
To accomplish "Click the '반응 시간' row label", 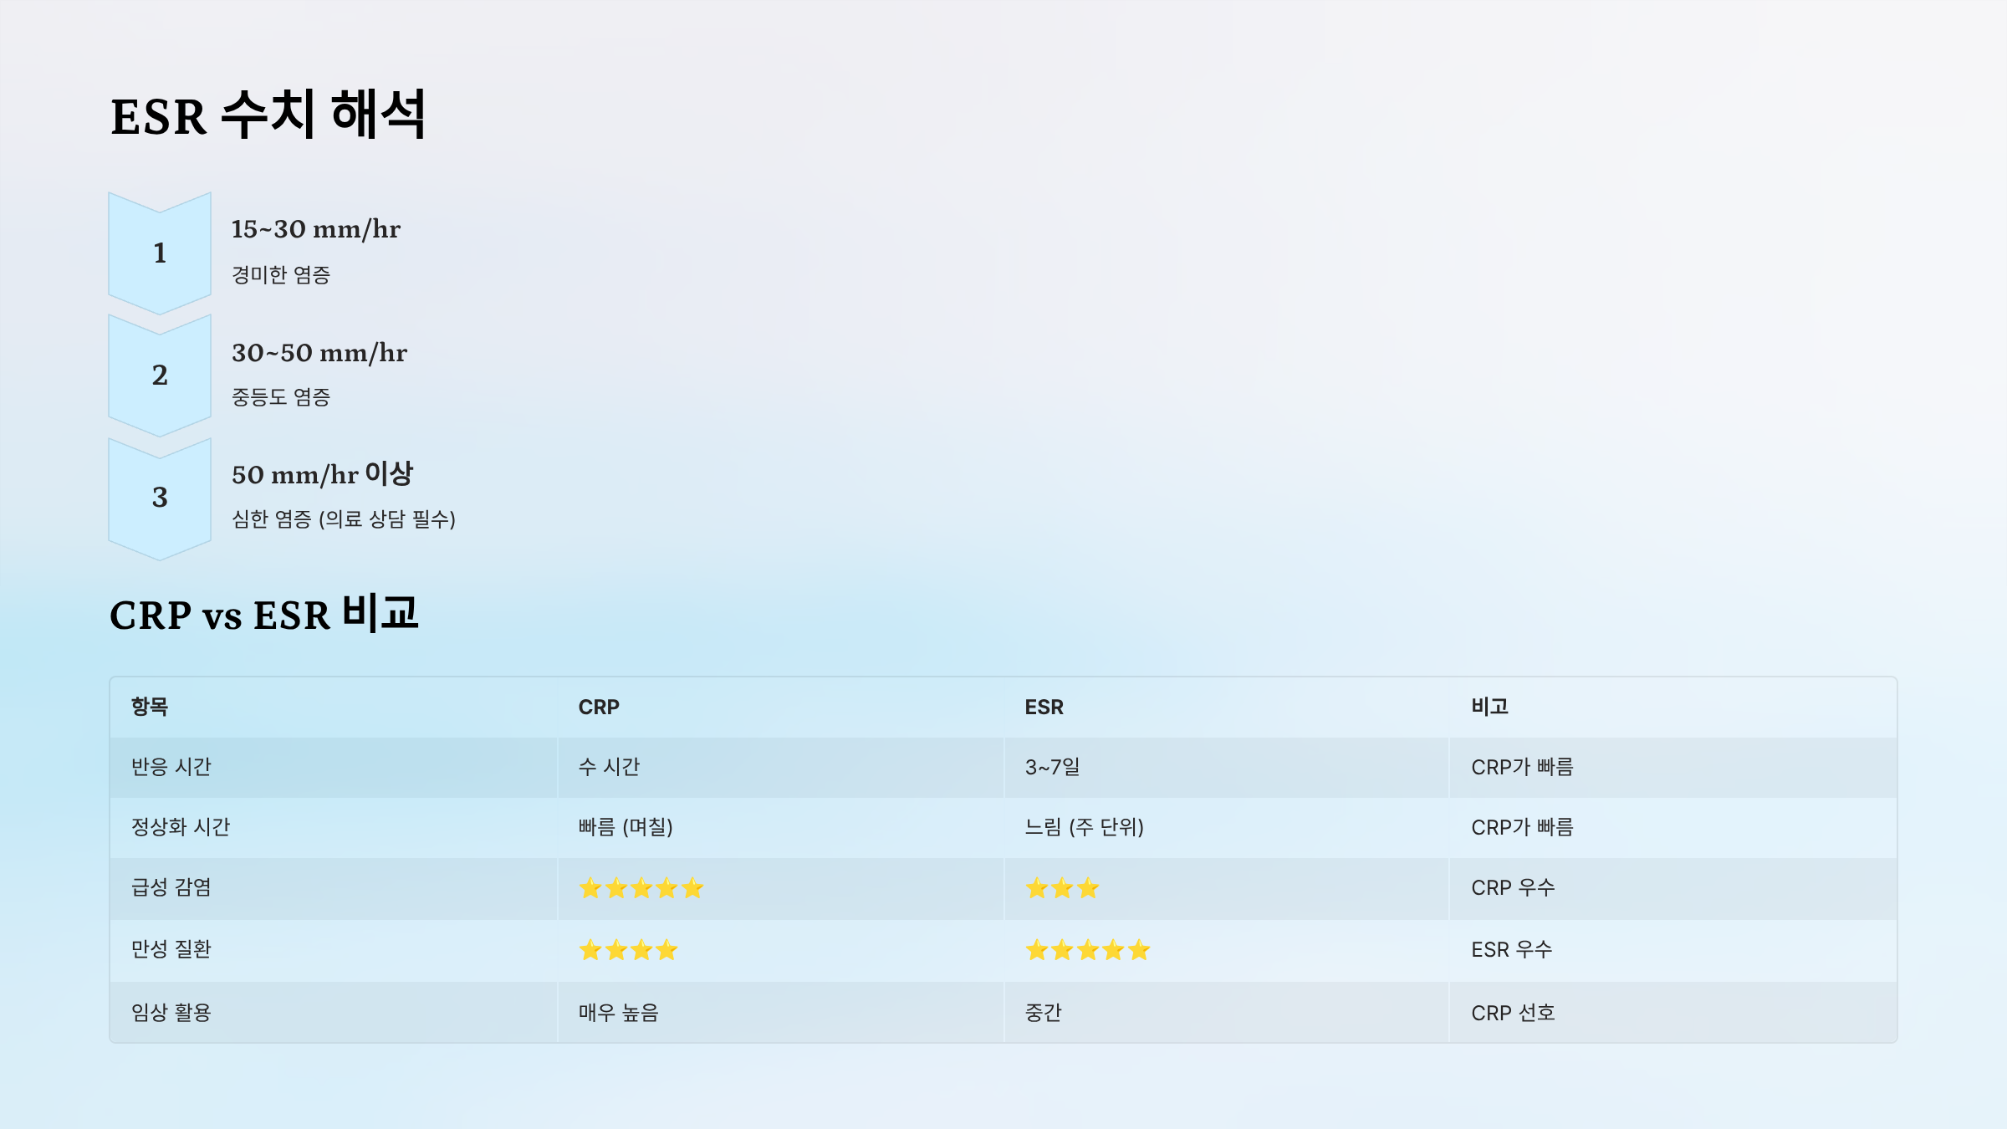I will (171, 767).
